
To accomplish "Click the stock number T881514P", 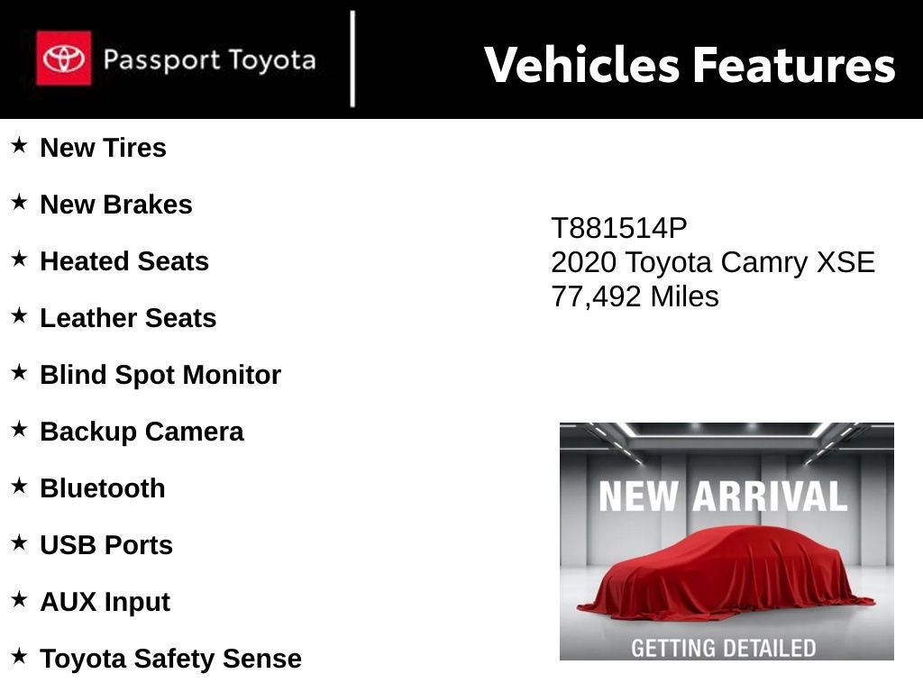I will coord(618,229).
